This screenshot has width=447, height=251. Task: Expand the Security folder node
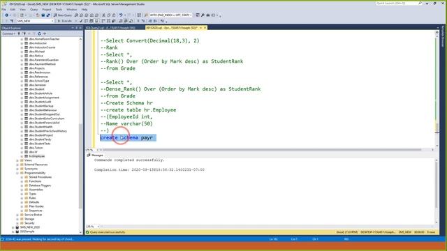17,223
